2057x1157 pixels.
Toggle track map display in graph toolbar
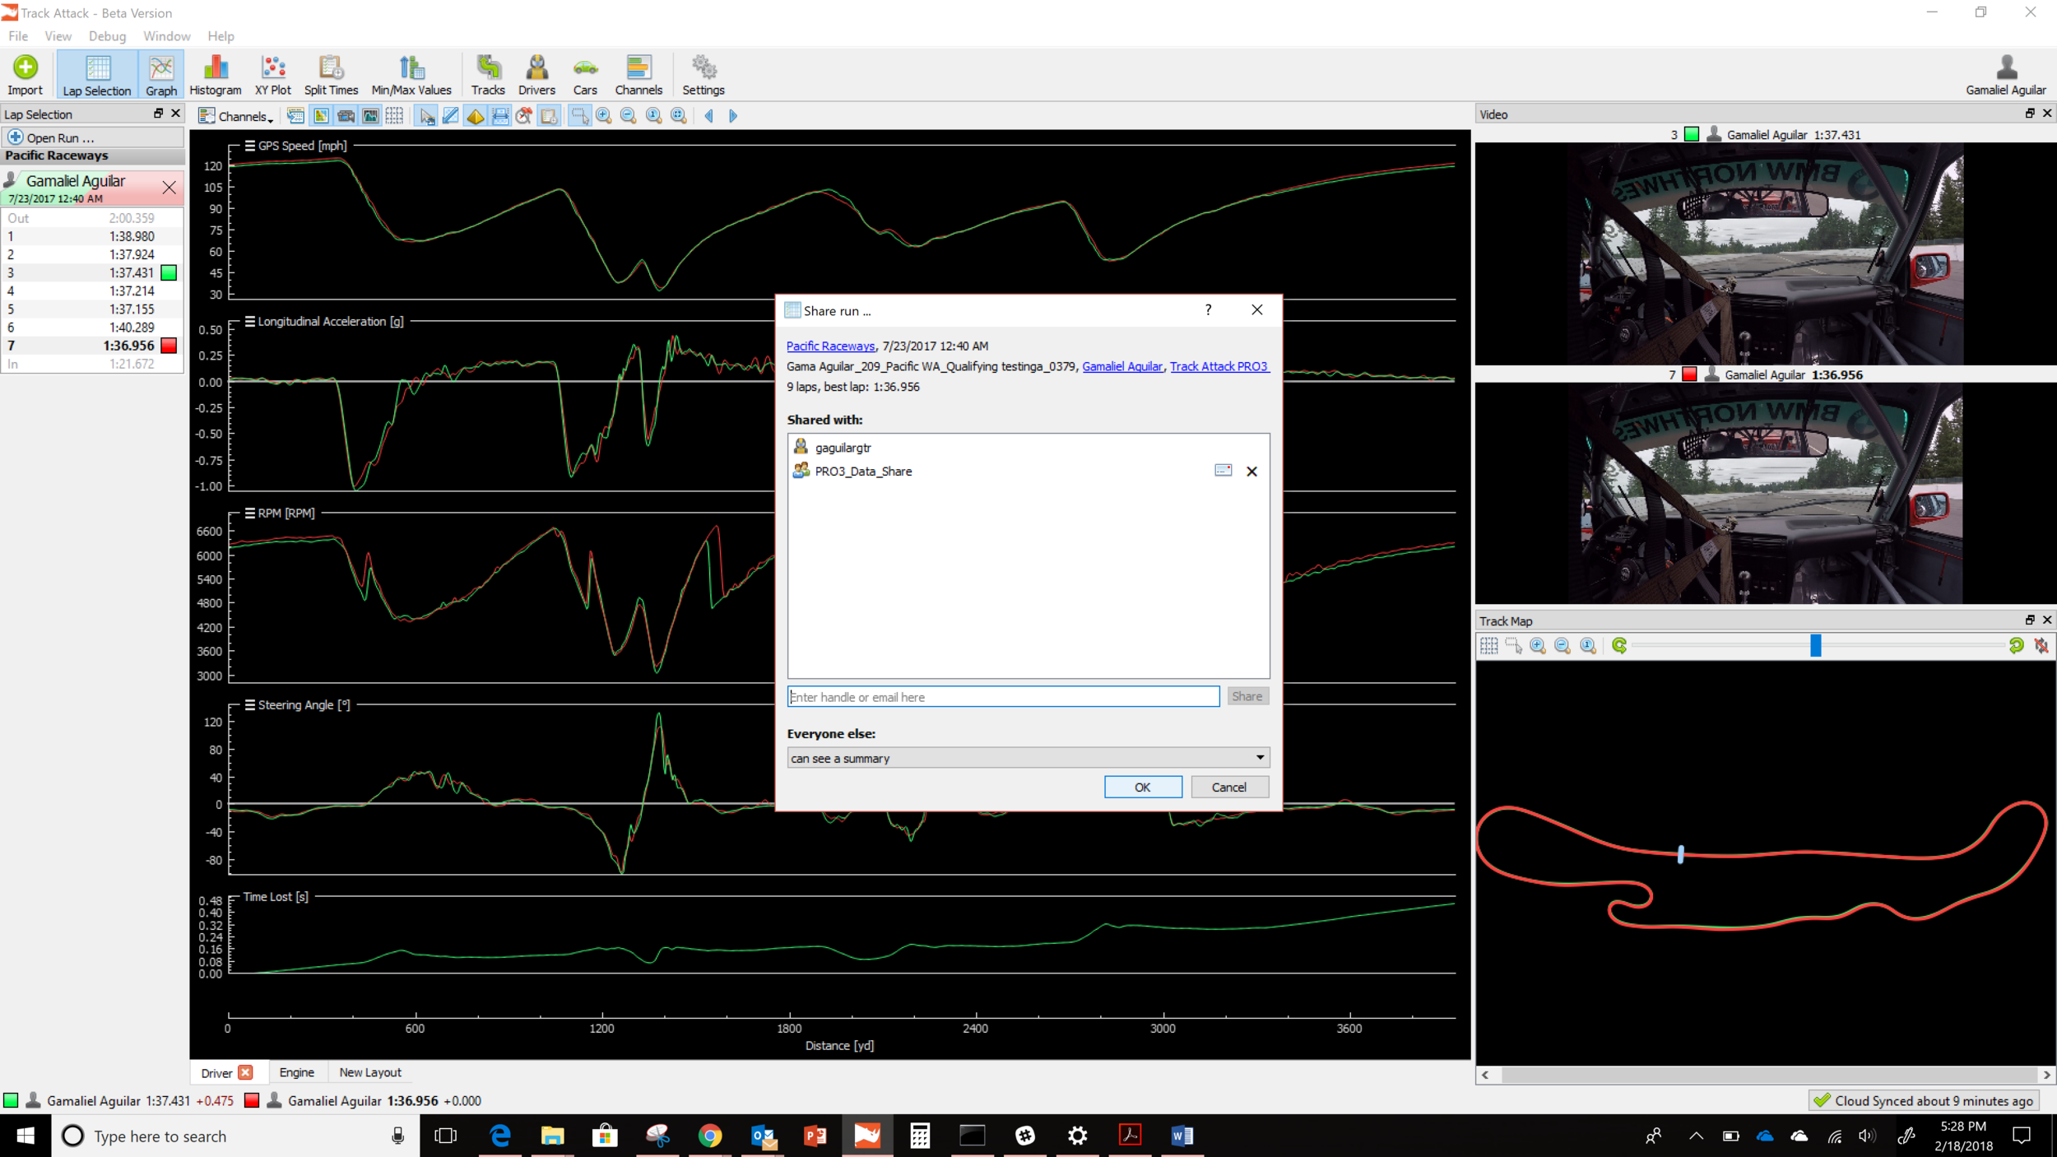click(321, 116)
